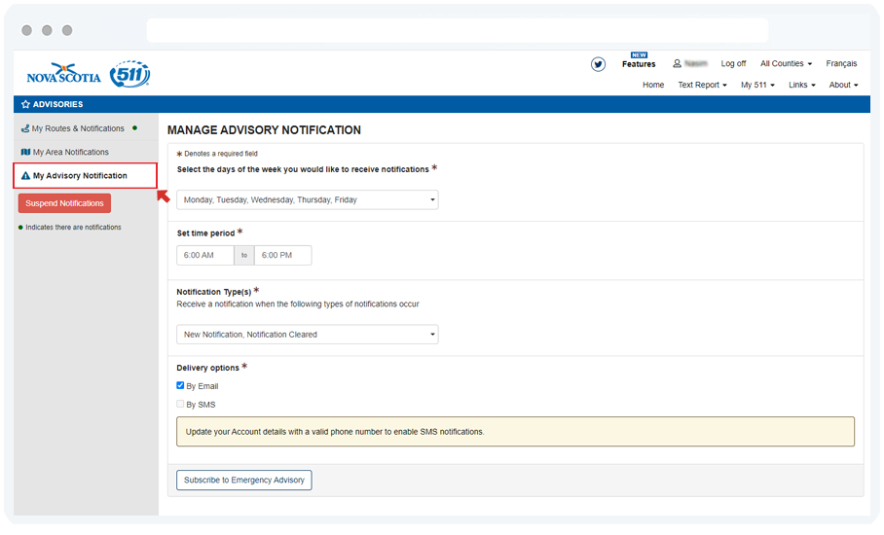Click the My Routes & Notifications icon
The height and width of the screenshot is (535, 884).
click(x=25, y=128)
